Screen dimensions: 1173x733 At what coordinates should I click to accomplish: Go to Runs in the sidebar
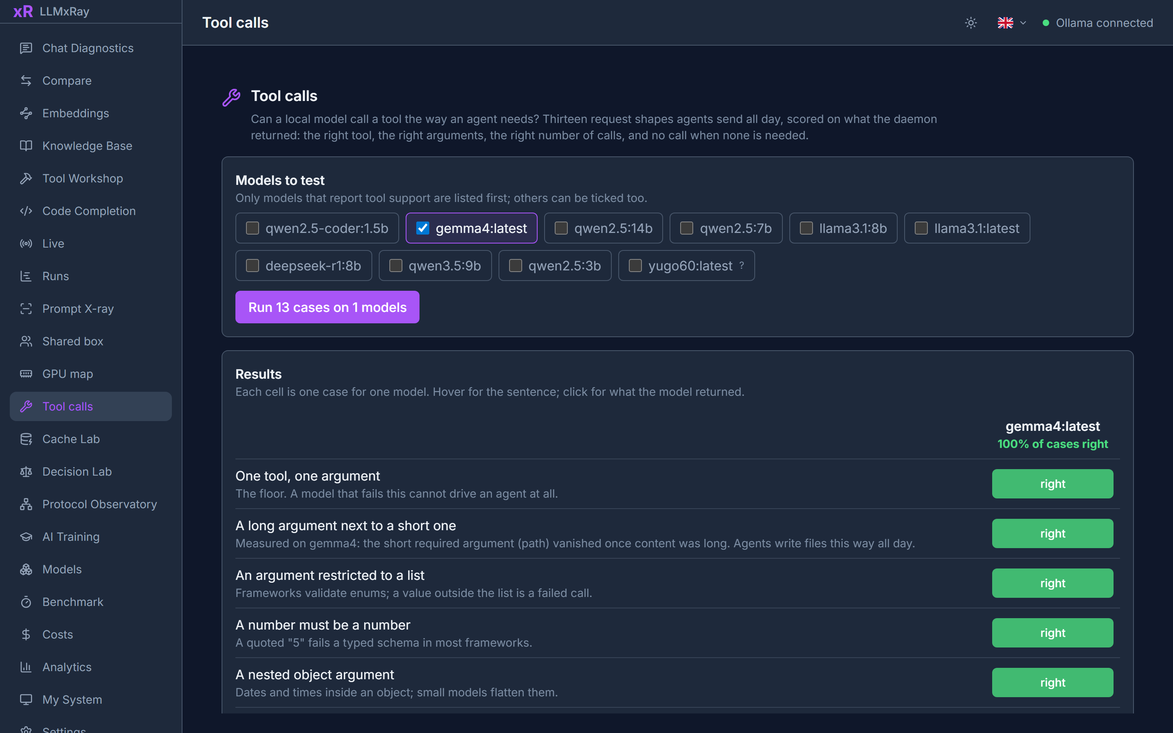click(x=91, y=276)
